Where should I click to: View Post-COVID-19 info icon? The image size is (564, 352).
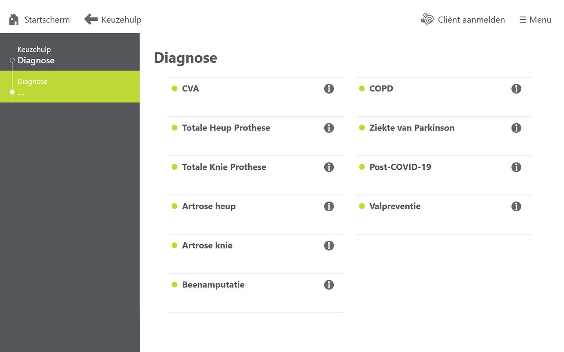(516, 167)
